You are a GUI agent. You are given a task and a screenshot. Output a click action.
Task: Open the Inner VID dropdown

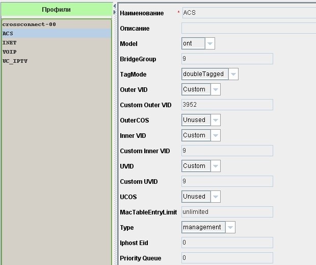pos(215,136)
